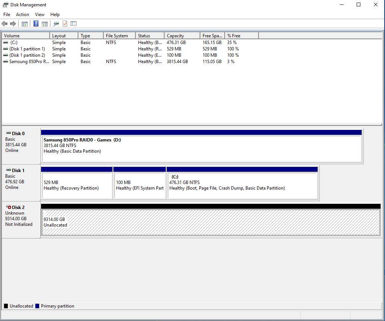Screen dimensions: 385x321
Task: Select the 100 MB EFI System Partition block
Action: [x=140, y=186]
